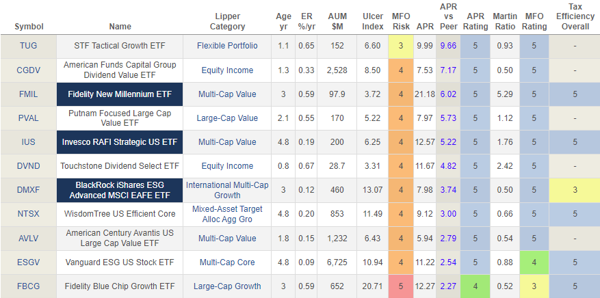600x298 pixels.
Task: Click Large-Cap Growth category link
Action: click(227, 286)
